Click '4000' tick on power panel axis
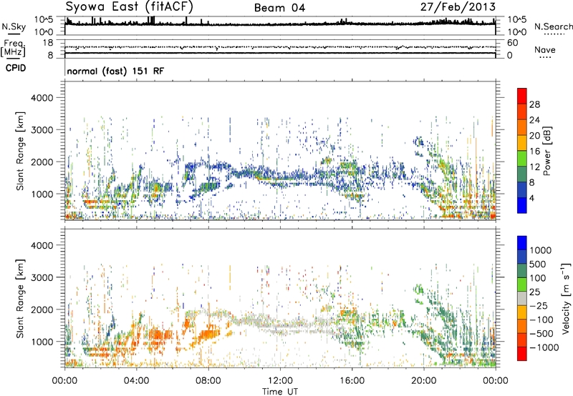The height and width of the screenshot is (396, 573). point(42,98)
